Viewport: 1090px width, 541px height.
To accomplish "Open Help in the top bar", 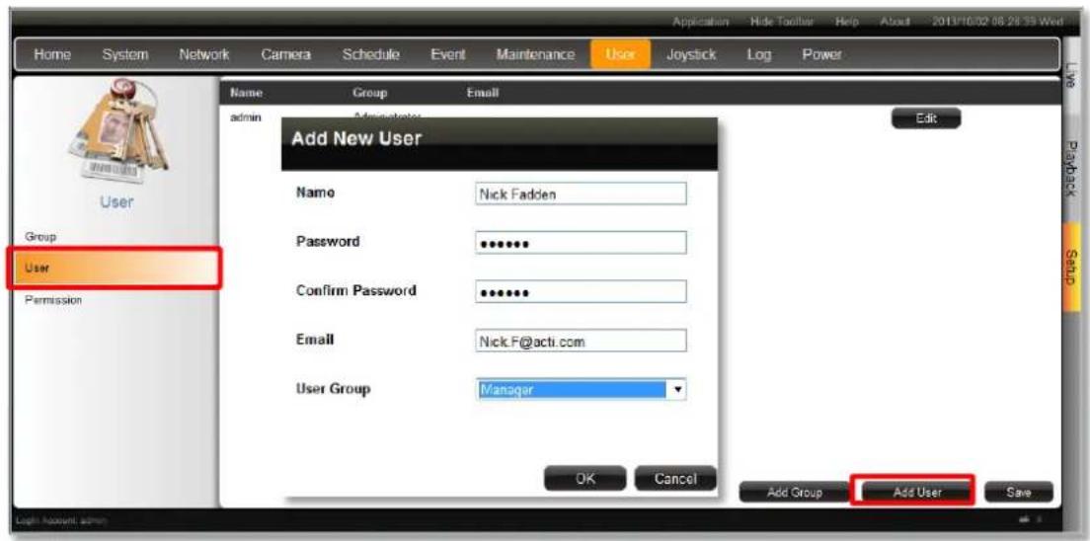I will tap(848, 23).
